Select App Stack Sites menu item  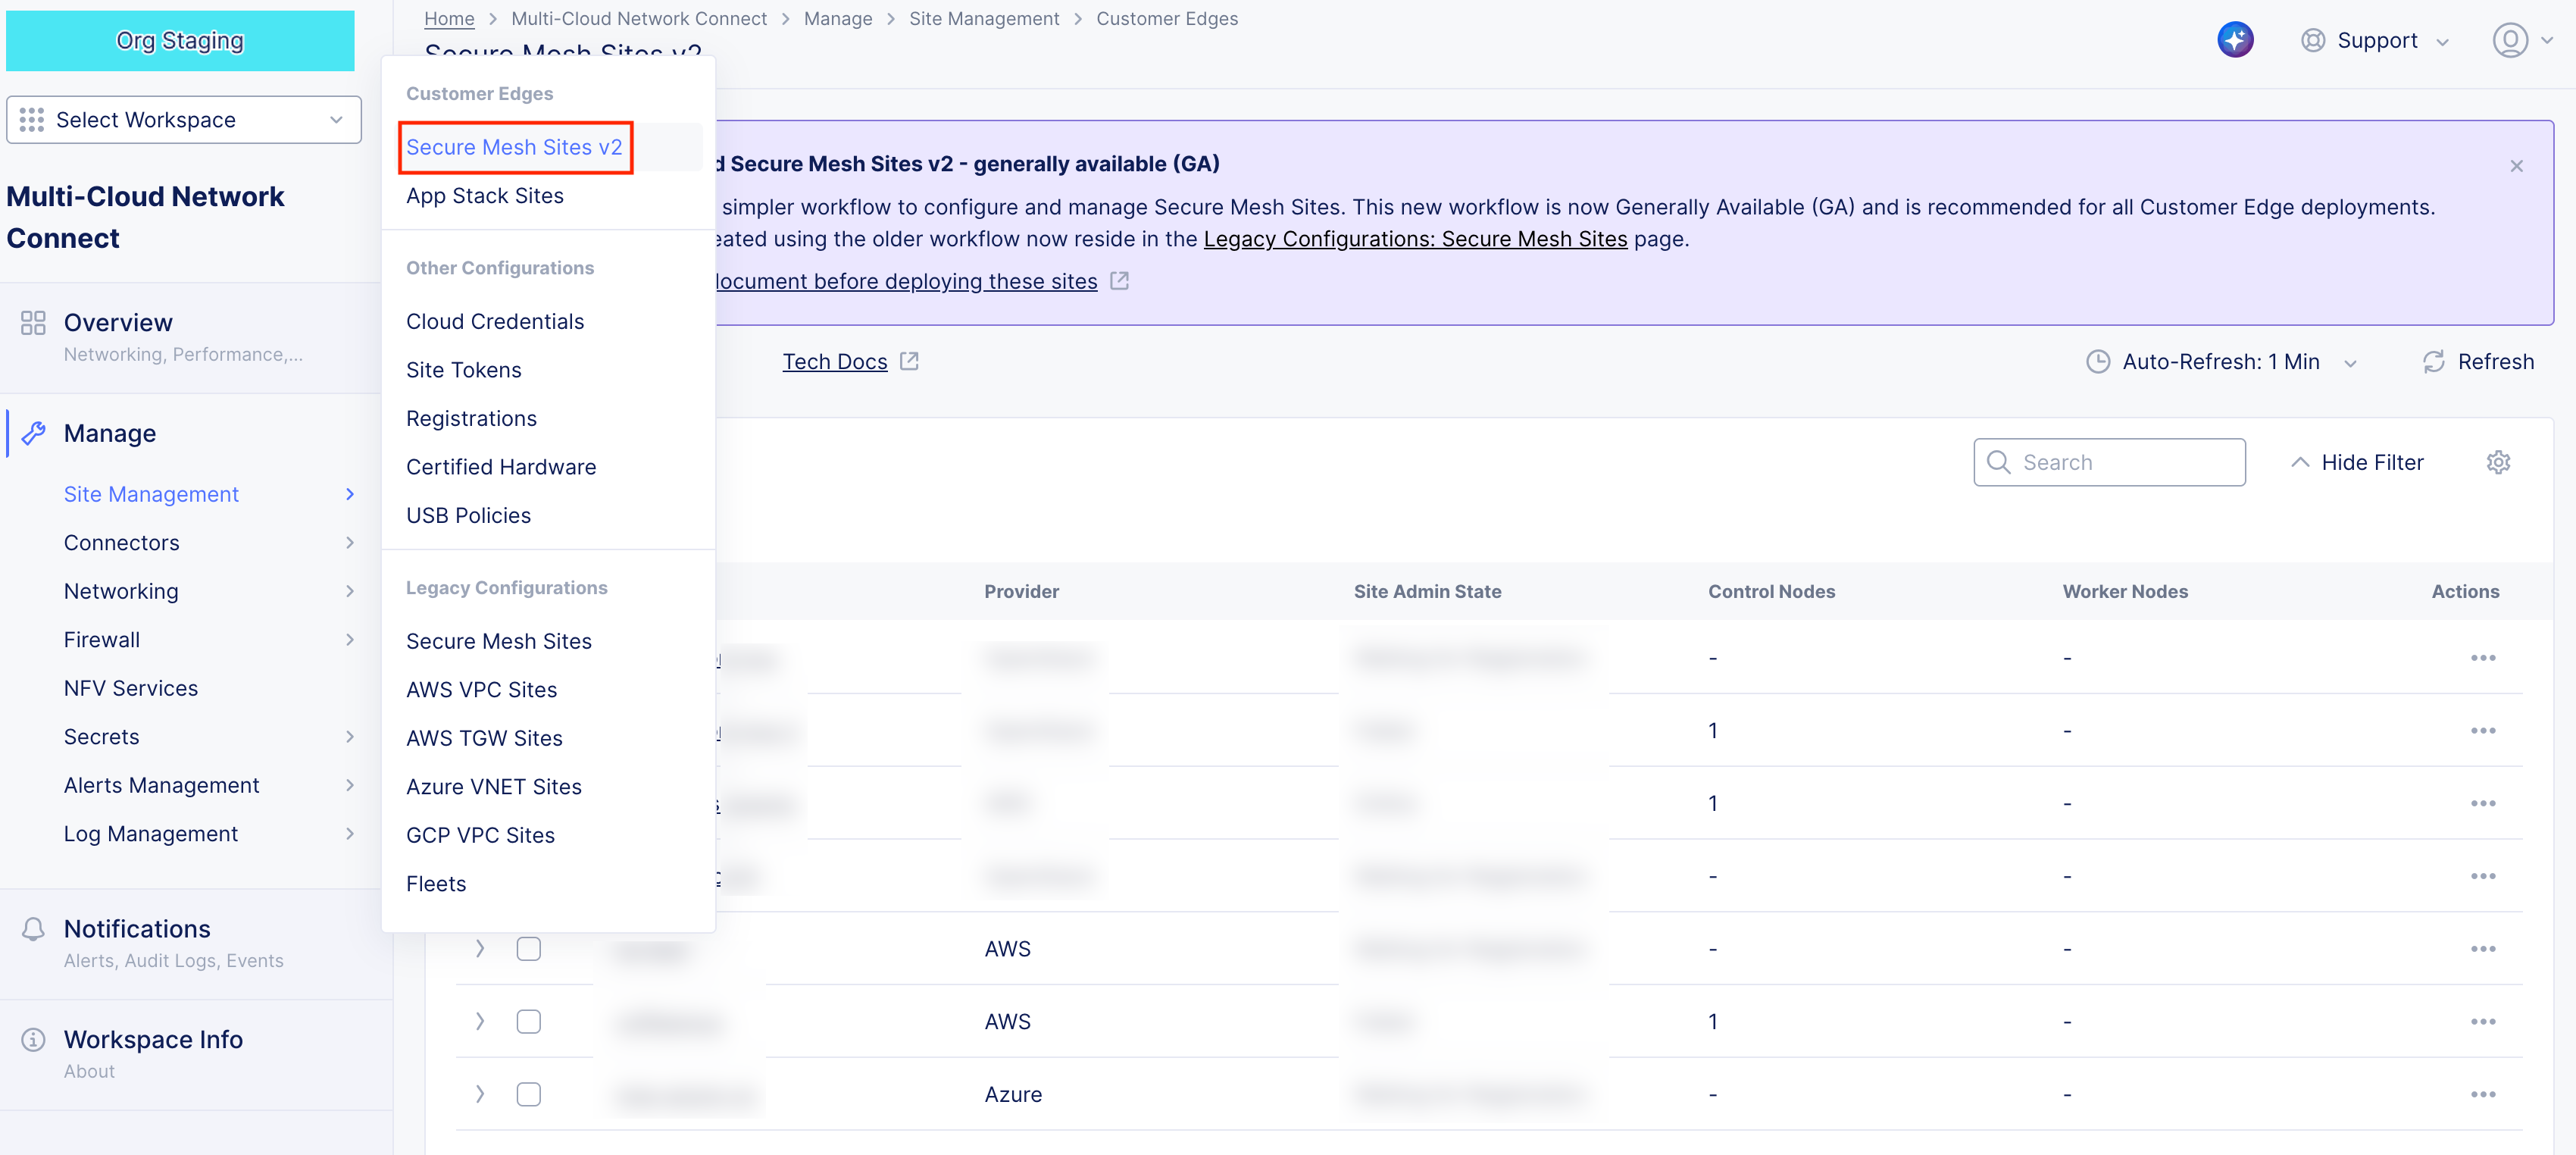(485, 195)
